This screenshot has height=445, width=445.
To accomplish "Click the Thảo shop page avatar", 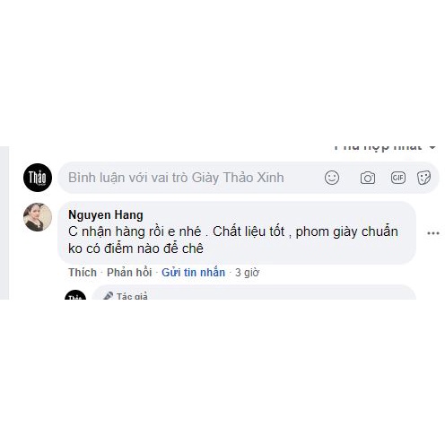I will pyautogui.click(x=38, y=178).
